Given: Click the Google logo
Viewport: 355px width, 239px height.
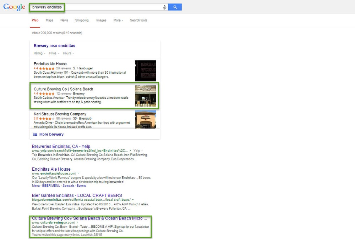Looking at the screenshot, I should coord(14,7).
